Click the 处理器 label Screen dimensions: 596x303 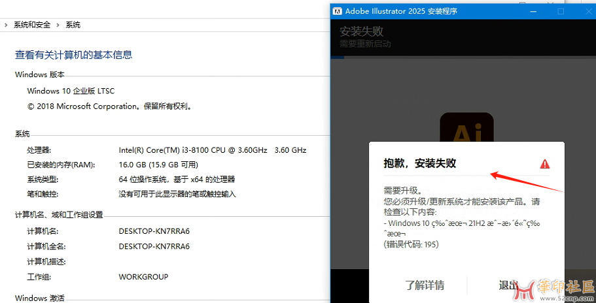point(39,150)
